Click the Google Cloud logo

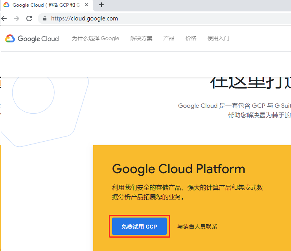point(32,39)
